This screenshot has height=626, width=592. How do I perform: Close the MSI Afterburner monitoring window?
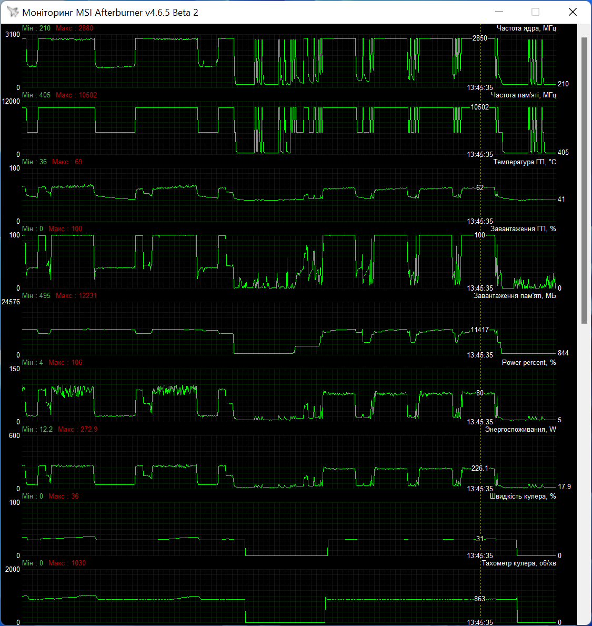click(573, 12)
